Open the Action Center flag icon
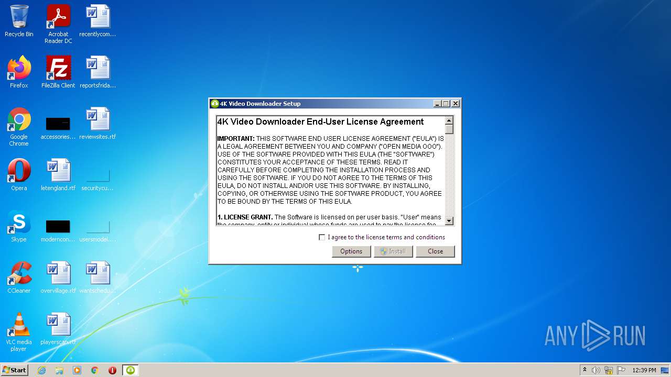This screenshot has width=671, height=377. pyautogui.click(x=621, y=370)
